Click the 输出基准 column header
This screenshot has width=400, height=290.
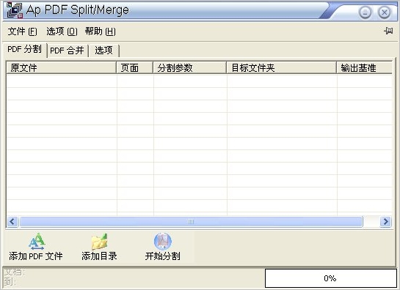[365, 67]
